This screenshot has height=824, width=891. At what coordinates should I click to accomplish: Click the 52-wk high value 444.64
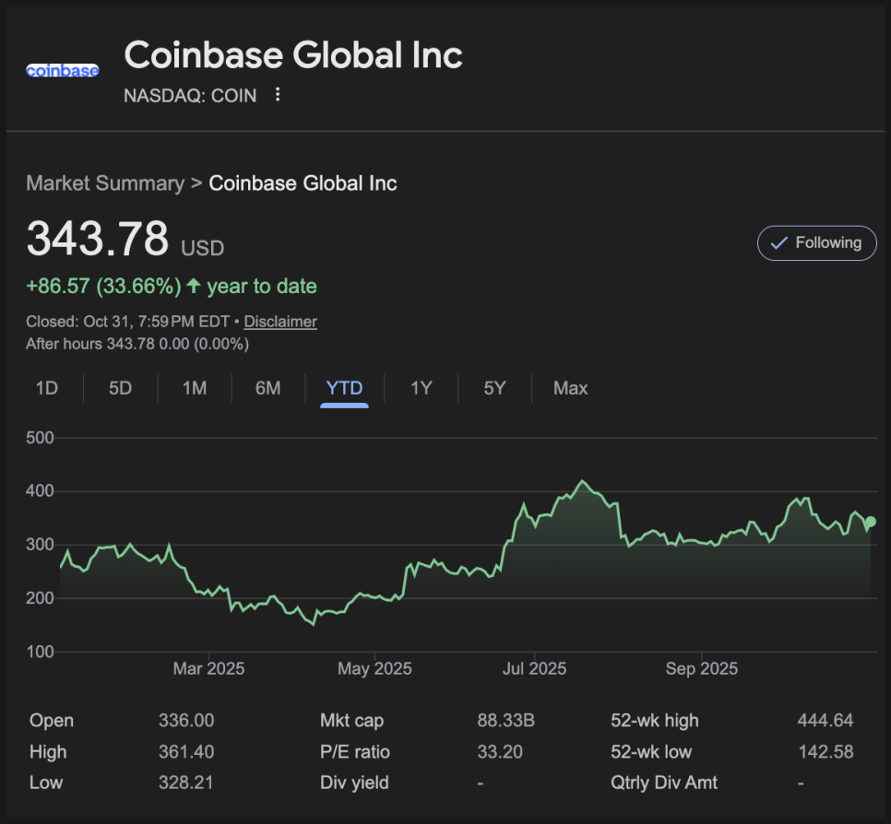coord(825,721)
